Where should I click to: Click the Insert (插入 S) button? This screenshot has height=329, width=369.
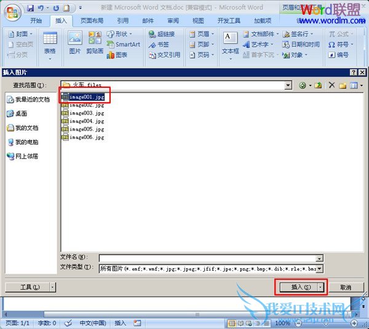click(x=299, y=287)
